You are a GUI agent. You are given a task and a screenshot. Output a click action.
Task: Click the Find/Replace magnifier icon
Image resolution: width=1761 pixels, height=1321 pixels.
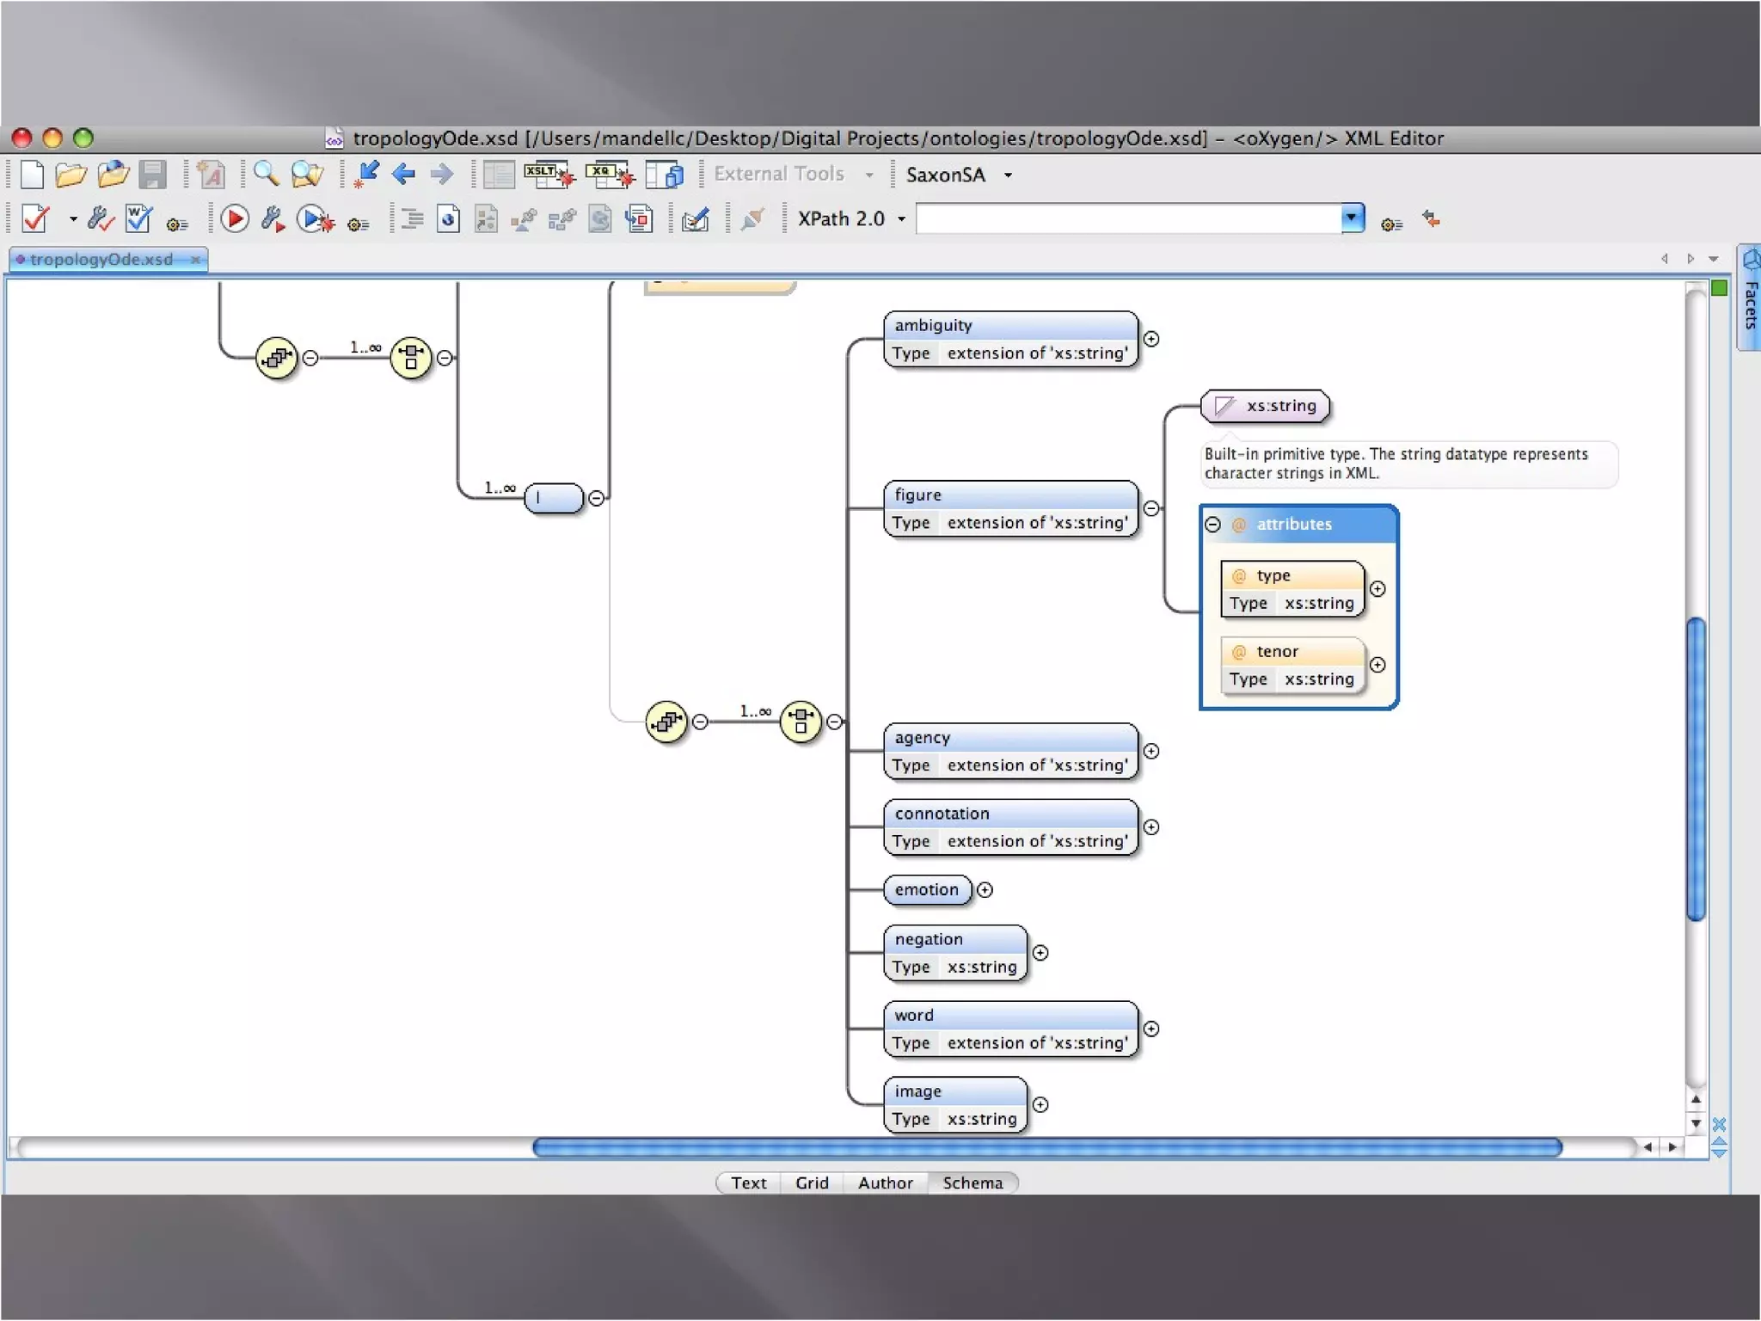click(x=266, y=175)
